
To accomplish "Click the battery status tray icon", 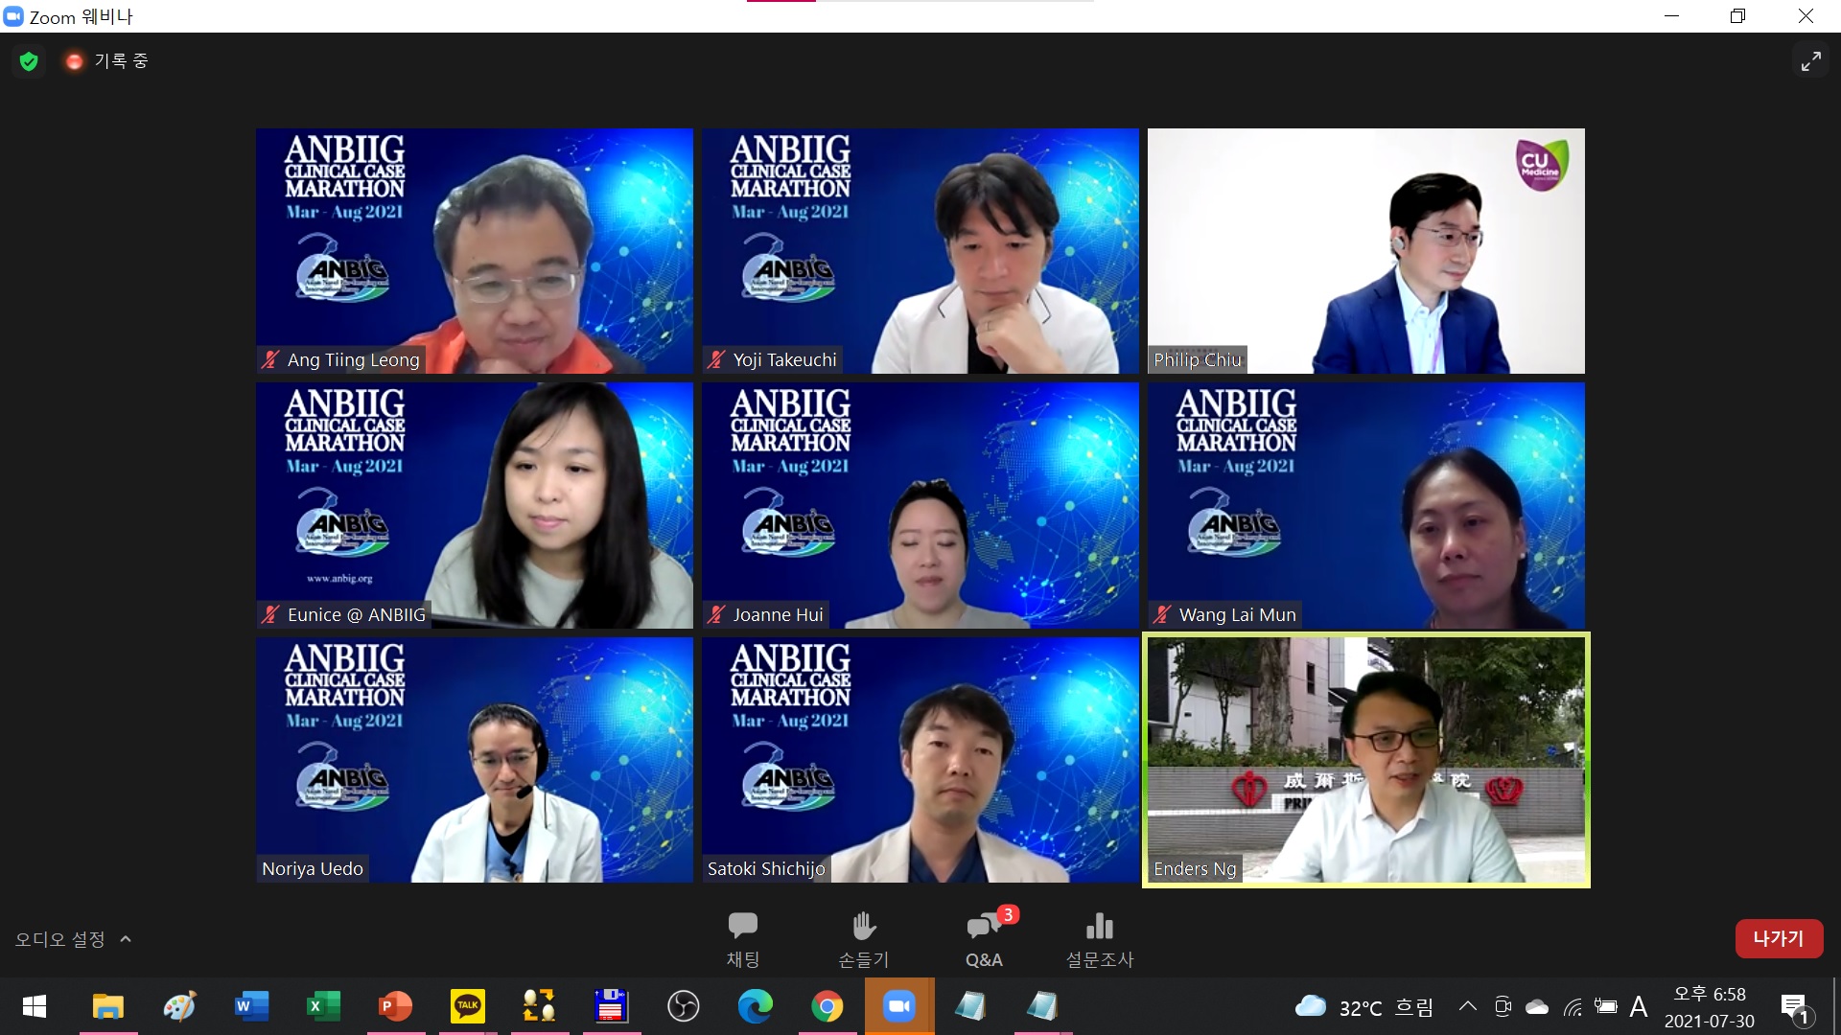I will (1605, 1006).
